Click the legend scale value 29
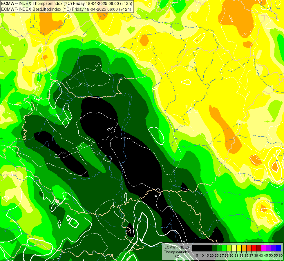 [227, 255]
